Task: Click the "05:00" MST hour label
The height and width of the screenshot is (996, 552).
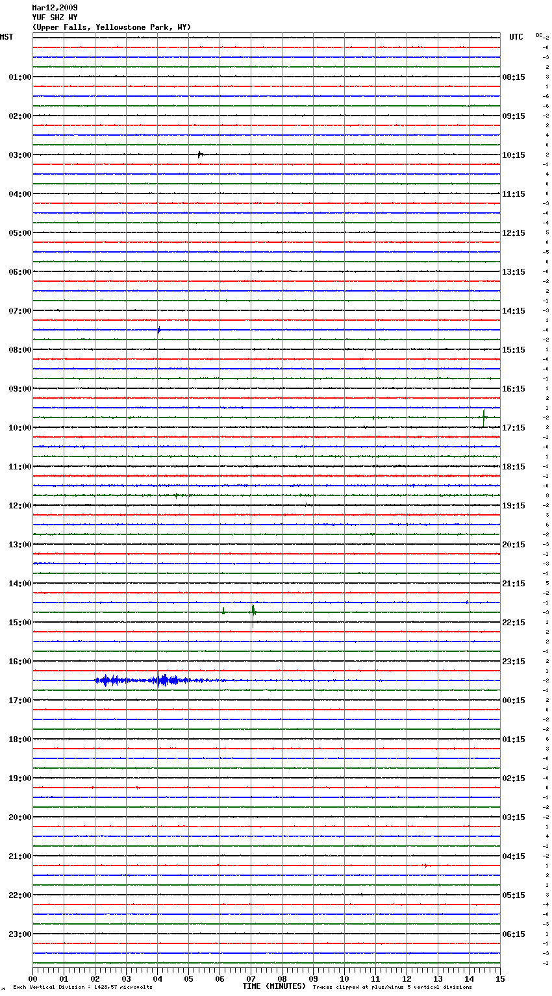Action: (x=20, y=233)
